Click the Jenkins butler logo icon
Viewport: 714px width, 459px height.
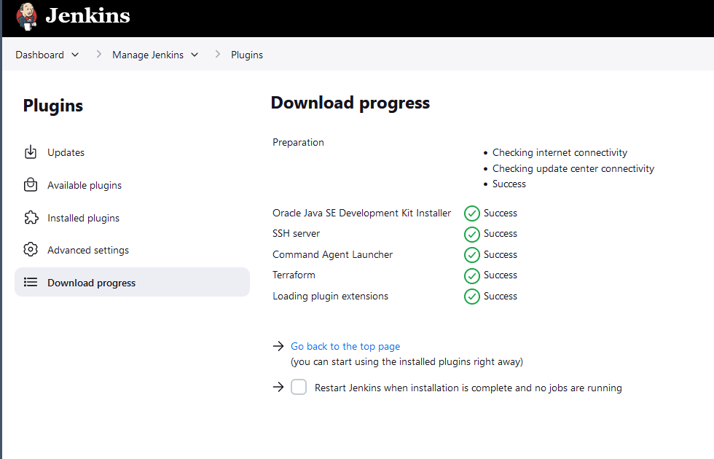(x=26, y=16)
